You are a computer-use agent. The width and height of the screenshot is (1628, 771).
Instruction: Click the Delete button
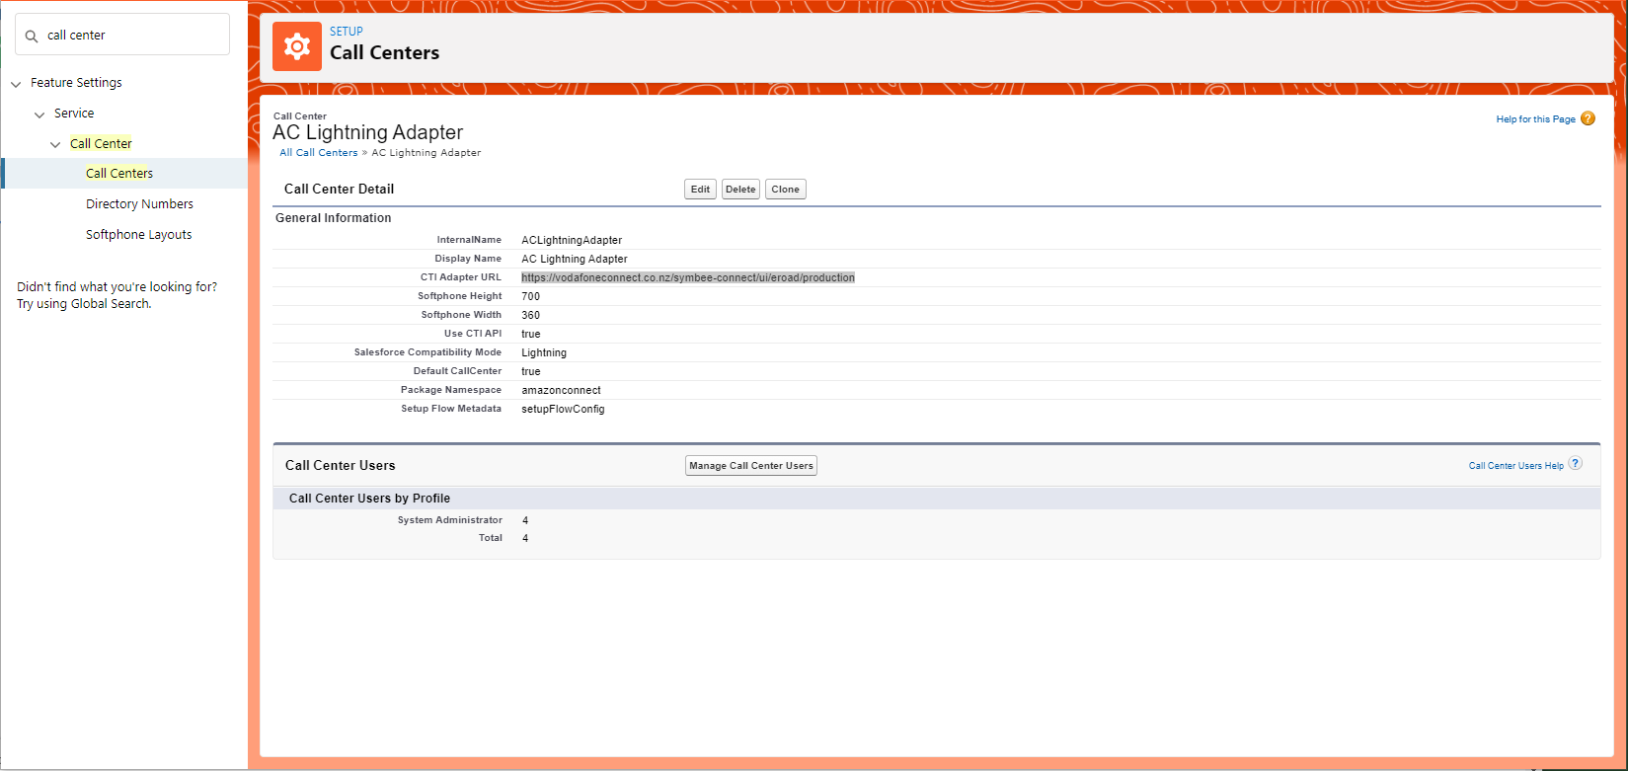[740, 190]
